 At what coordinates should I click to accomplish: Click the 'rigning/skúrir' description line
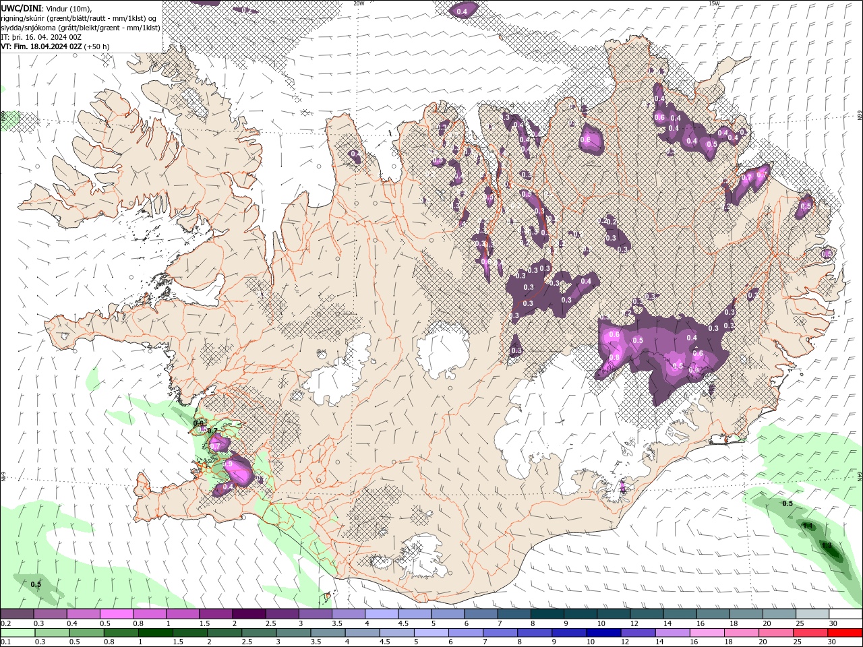click(x=79, y=18)
